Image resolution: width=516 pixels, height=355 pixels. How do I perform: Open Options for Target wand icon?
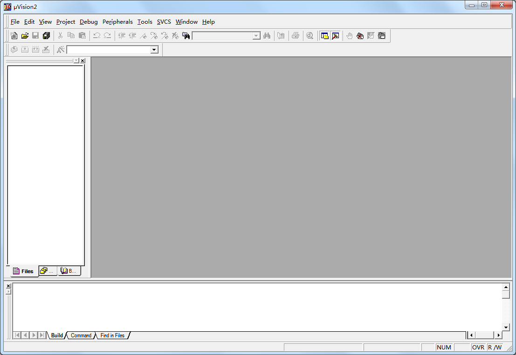click(x=61, y=50)
